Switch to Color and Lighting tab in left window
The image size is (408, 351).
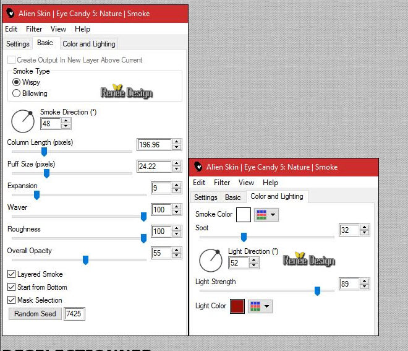pos(89,44)
